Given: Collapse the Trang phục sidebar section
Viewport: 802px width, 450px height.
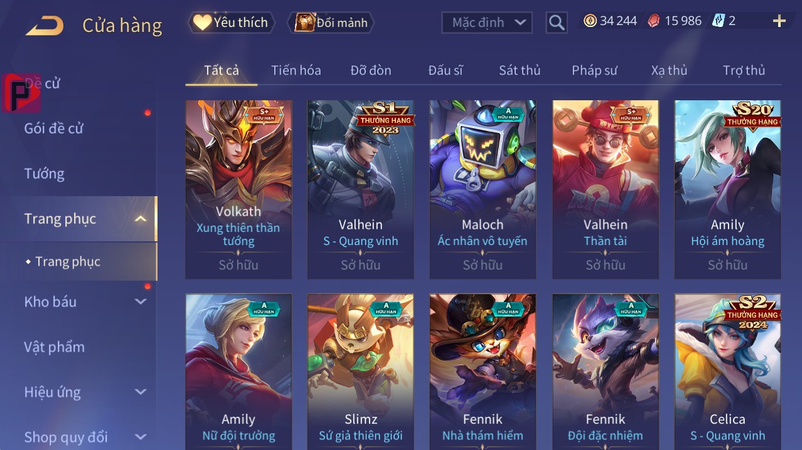Looking at the screenshot, I should tap(141, 219).
